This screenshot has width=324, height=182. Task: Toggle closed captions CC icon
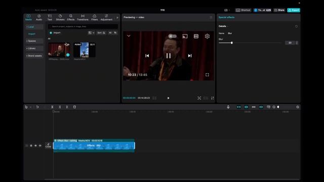(x=196, y=36)
